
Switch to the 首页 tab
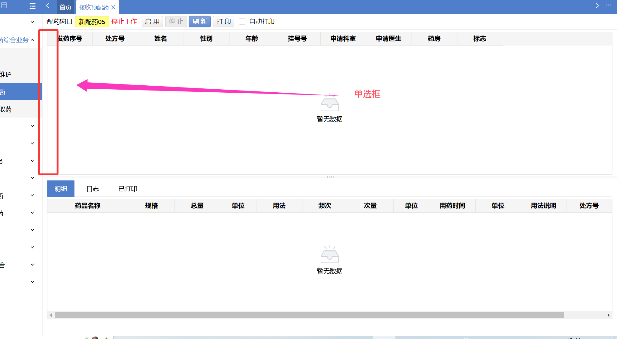(x=65, y=7)
